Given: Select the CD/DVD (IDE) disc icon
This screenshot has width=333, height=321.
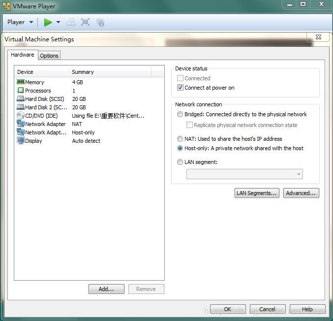Looking at the screenshot, I should pos(21,115).
